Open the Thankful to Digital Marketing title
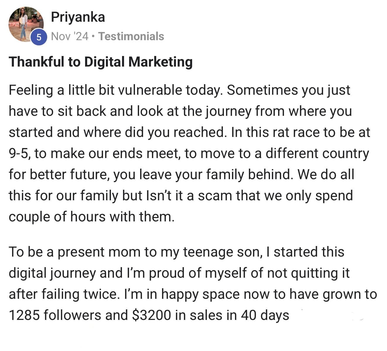387x351 pixels. (x=101, y=62)
